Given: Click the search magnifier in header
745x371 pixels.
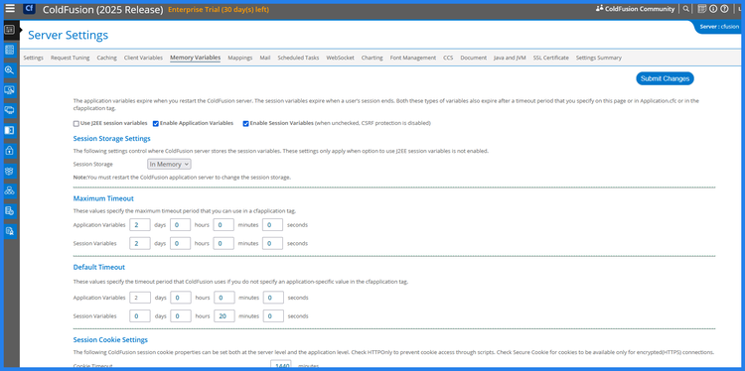Looking at the screenshot, I should click(685, 9).
